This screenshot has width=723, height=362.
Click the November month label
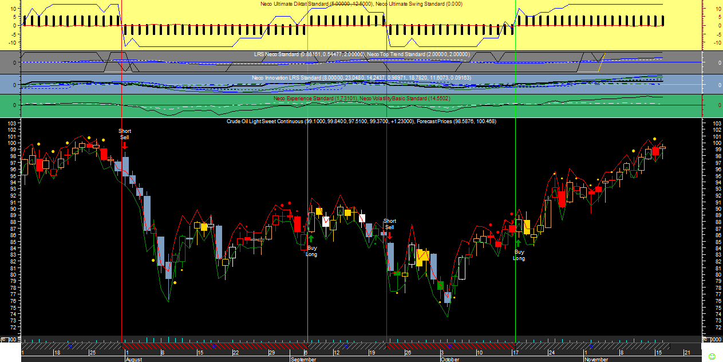coord(597,359)
